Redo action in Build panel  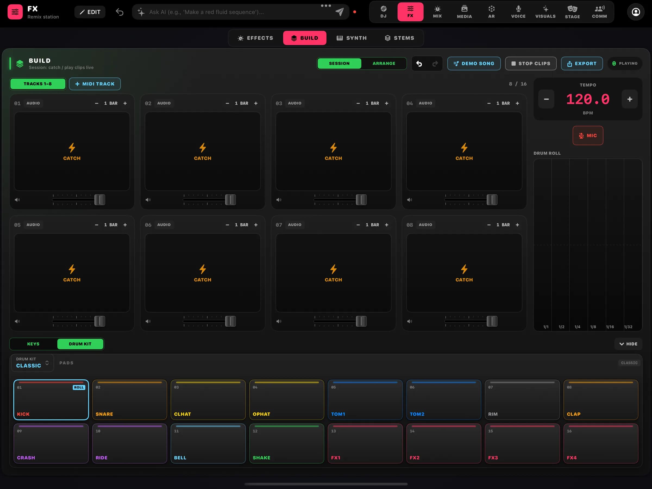click(435, 63)
